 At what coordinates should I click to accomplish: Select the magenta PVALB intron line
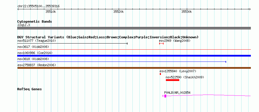coord(208,95)
